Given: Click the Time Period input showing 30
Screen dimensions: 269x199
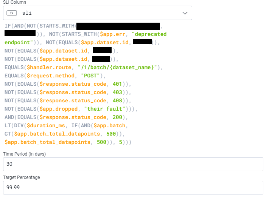Looking at the screenshot, I should click(133, 164).
